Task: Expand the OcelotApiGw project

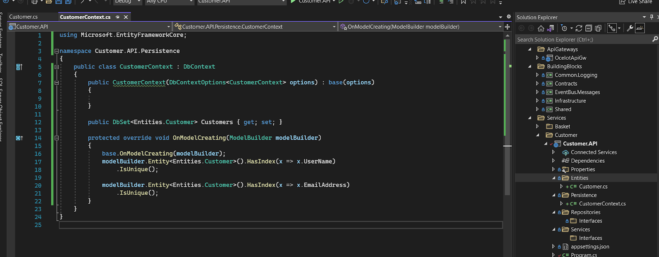Action: pyautogui.click(x=537, y=58)
